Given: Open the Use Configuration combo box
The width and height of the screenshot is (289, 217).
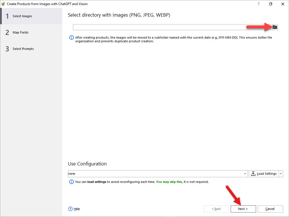Looking at the screenshot, I should (x=157, y=174).
